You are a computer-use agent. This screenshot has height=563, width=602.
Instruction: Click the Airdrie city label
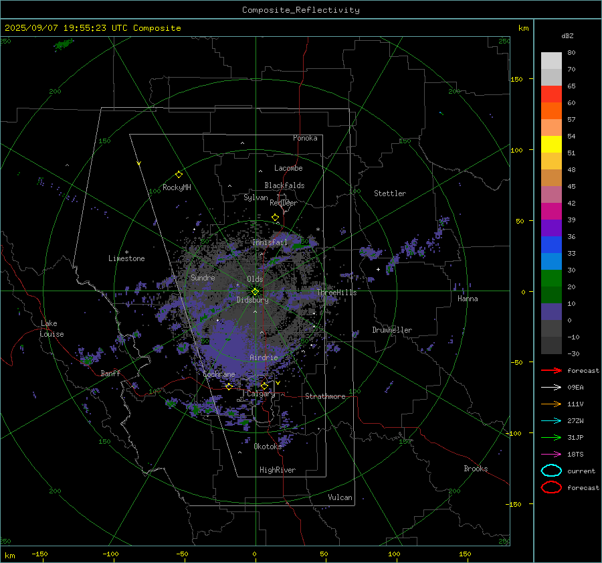264,357
